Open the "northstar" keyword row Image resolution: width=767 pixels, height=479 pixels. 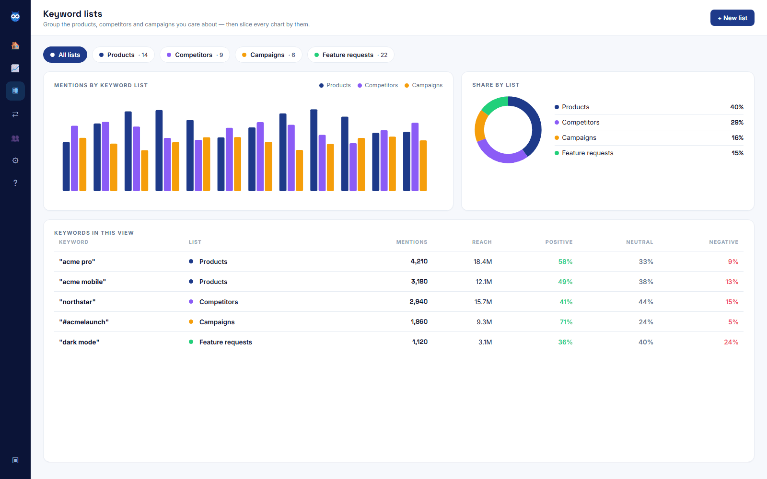tap(399, 302)
